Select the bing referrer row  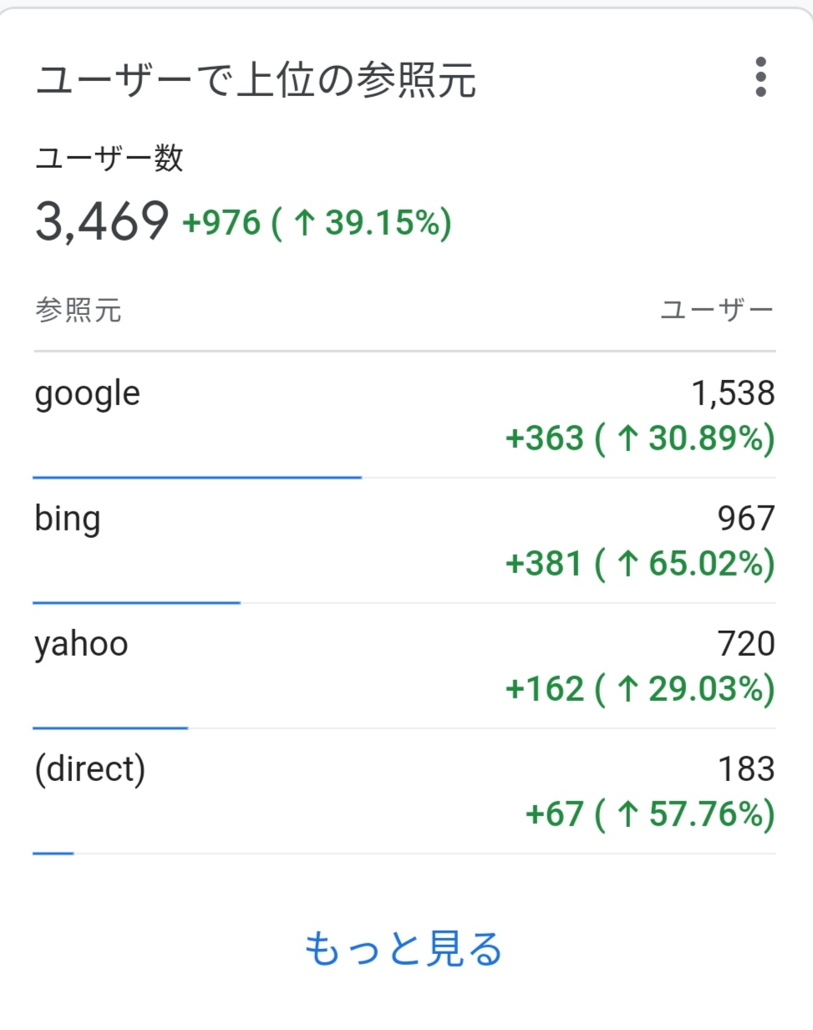coord(404,540)
